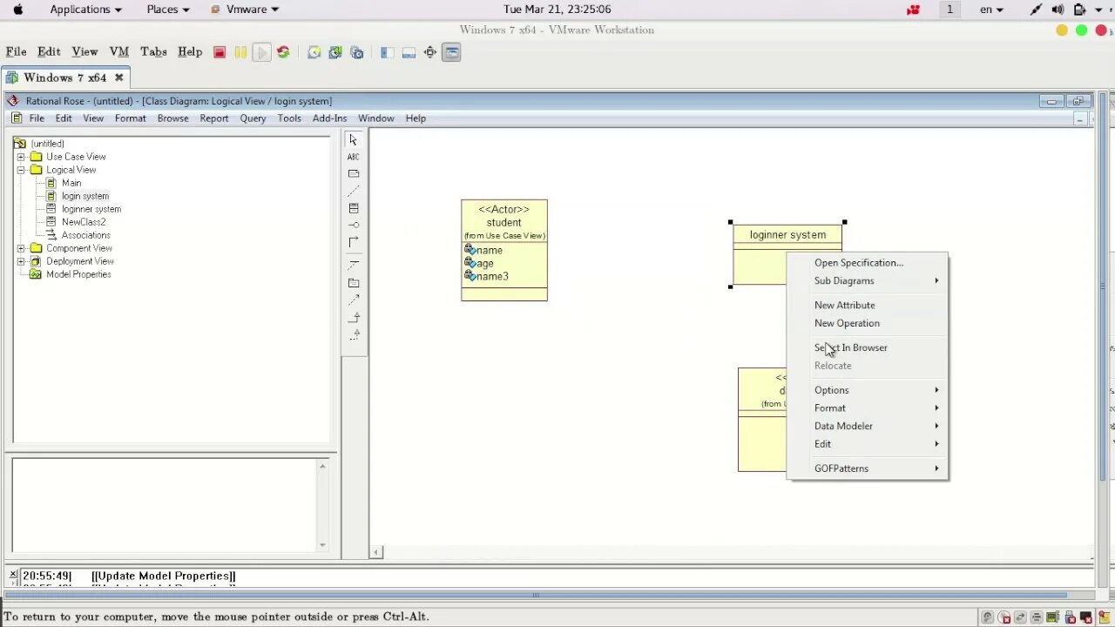Take a VM snapshot icon
Image resolution: width=1115 pixels, height=627 pixels.
click(x=314, y=52)
